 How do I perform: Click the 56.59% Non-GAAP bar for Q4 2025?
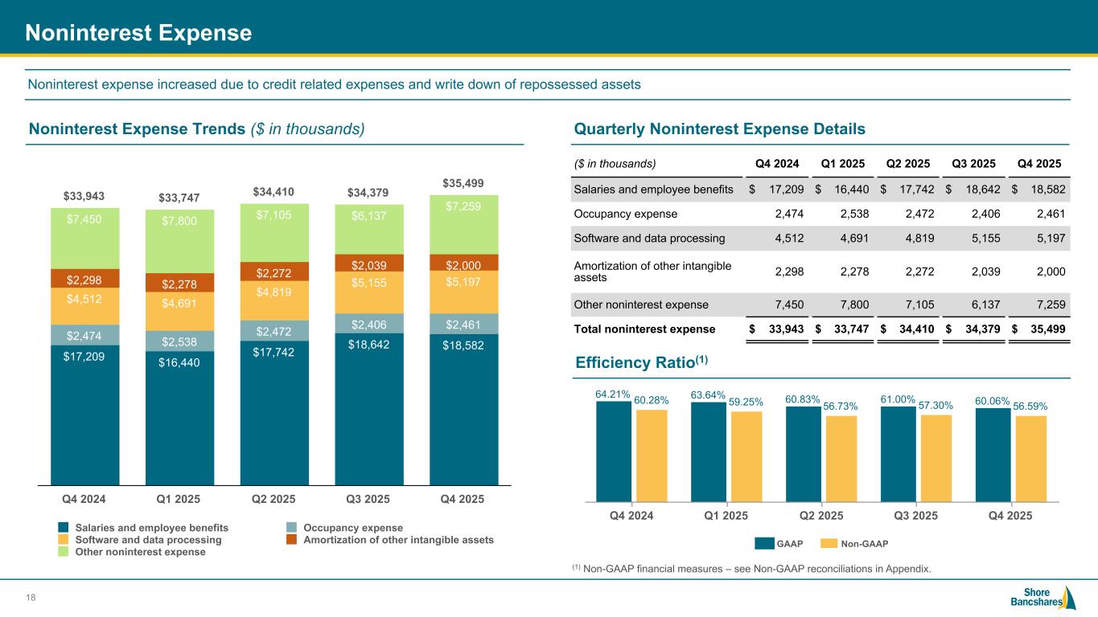pyautogui.click(x=1030, y=458)
